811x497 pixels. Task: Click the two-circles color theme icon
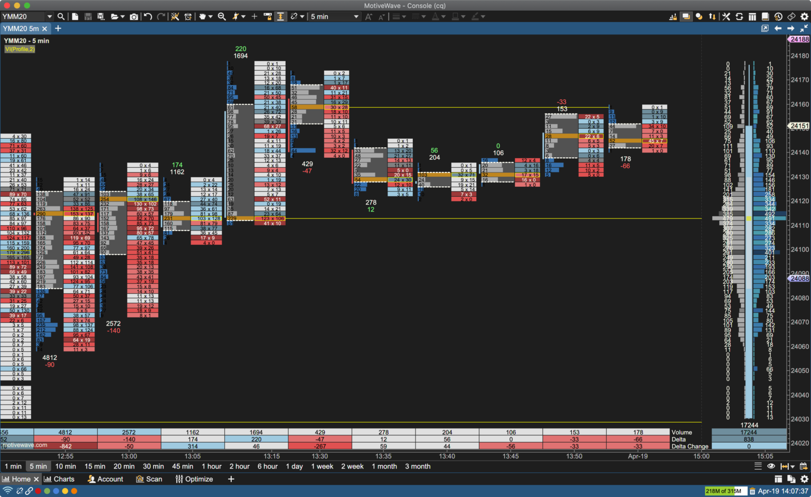point(699,16)
